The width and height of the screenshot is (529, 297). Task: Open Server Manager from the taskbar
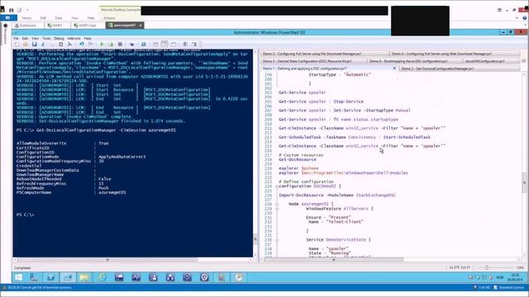tap(34, 277)
